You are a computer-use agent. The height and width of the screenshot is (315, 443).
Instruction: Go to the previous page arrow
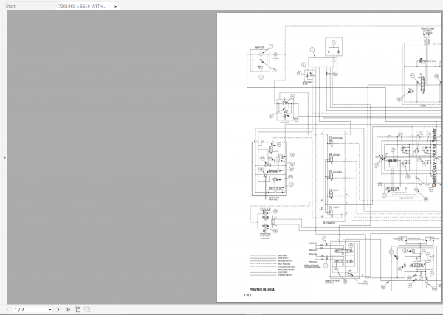click(7, 309)
